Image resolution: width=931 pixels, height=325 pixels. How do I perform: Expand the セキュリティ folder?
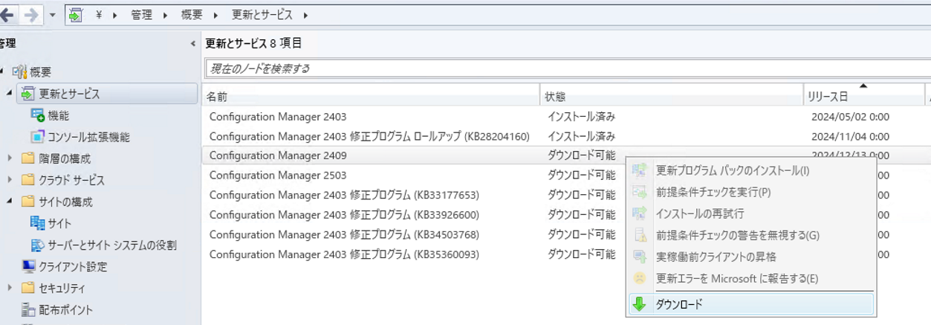[10, 288]
